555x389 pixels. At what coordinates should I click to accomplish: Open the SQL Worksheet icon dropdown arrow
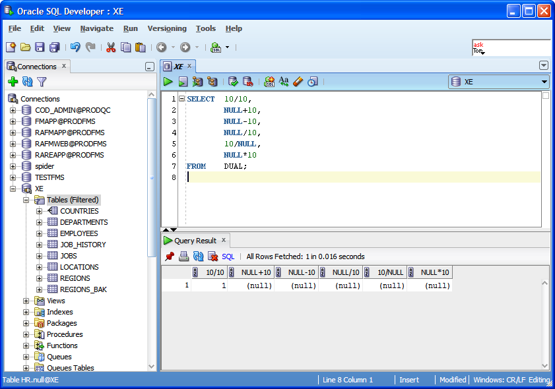[227, 47]
